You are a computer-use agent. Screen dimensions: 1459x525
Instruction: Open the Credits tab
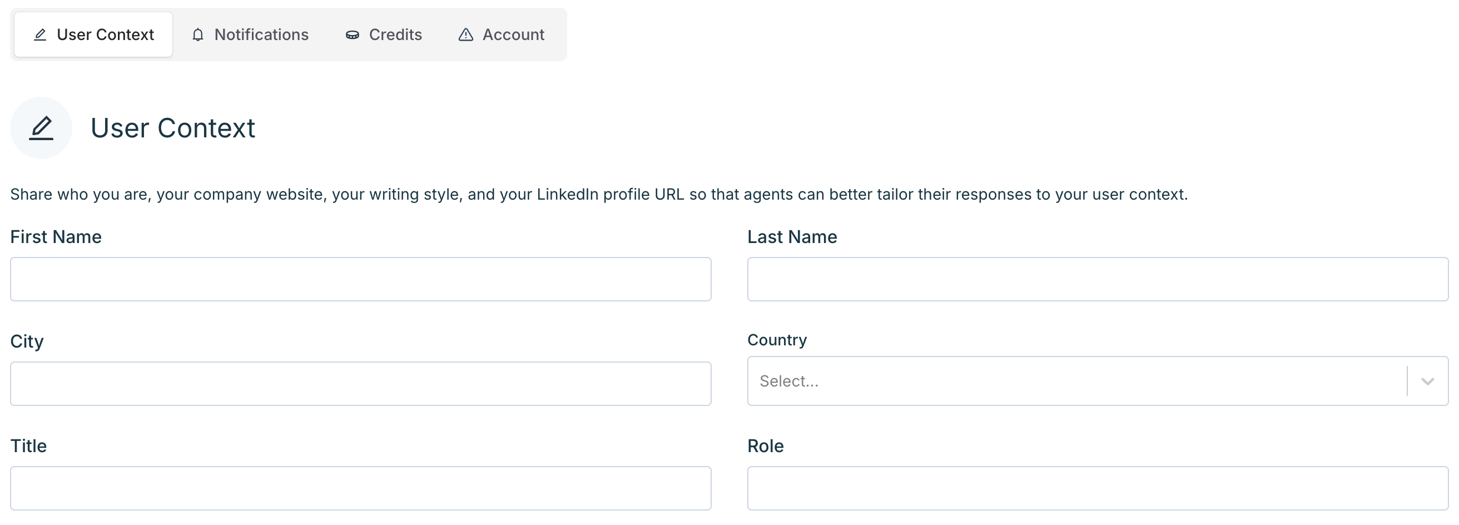(384, 35)
